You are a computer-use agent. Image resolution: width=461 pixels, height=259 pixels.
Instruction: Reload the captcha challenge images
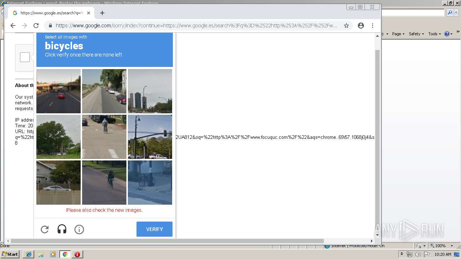pyautogui.click(x=45, y=229)
